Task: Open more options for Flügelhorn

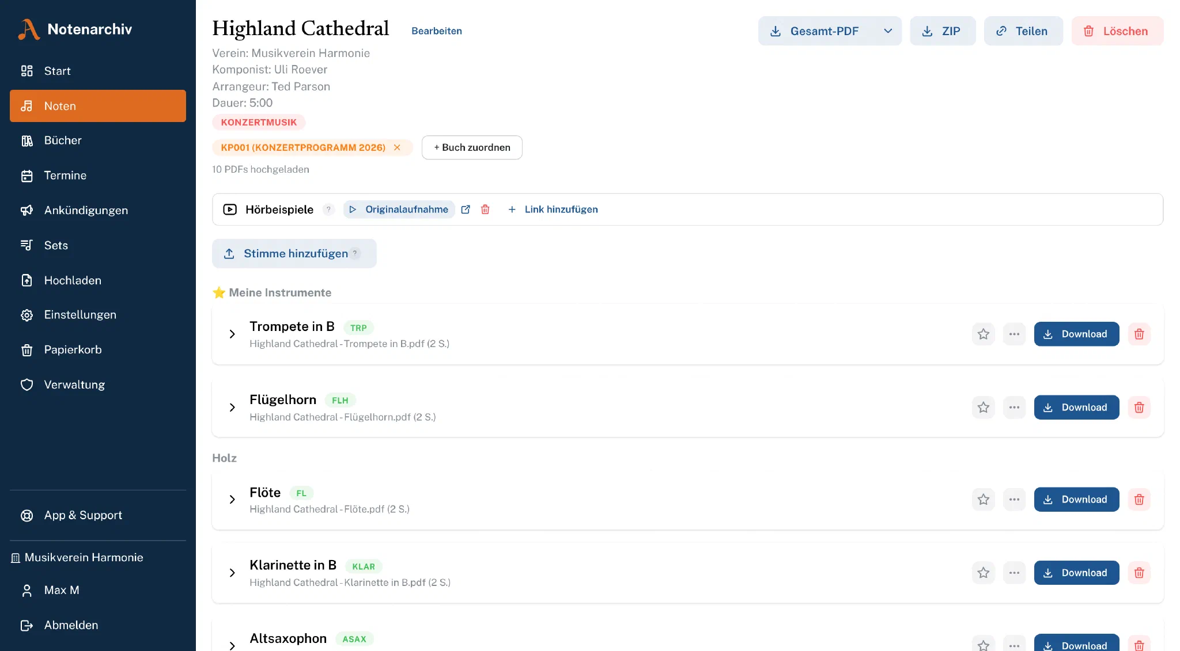Action: pos(1014,408)
